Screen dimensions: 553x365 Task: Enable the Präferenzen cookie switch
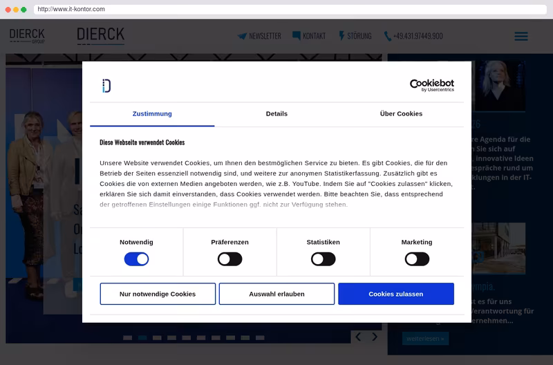230,259
